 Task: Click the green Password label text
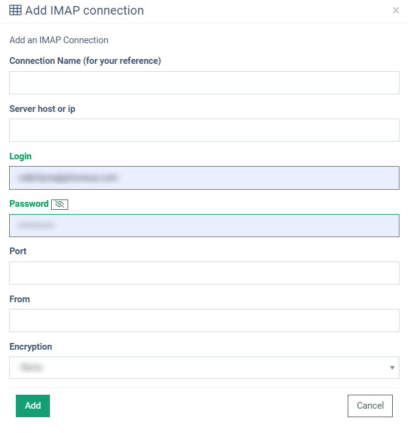tap(29, 204)
